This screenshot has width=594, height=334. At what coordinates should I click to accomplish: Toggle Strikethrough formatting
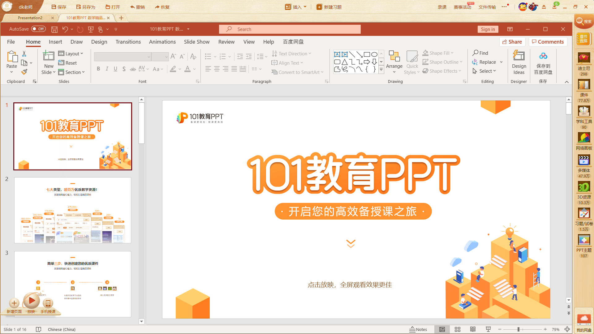[133, 69]
